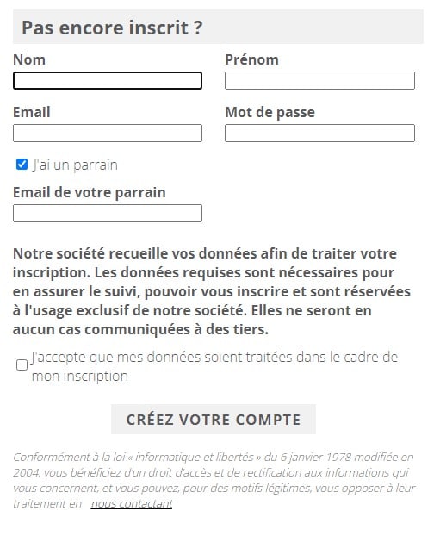Click the J'accepte que mes données label text
The width and height of the screenshot is (434, 536).
pos(214,366)
